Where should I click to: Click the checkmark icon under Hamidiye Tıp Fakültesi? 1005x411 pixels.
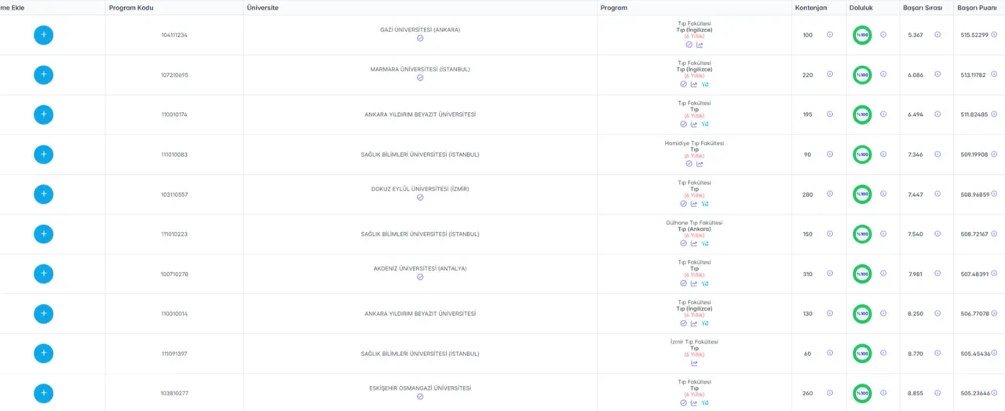pos(689,164)
